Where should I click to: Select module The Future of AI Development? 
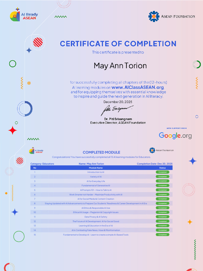click(96, 221)
